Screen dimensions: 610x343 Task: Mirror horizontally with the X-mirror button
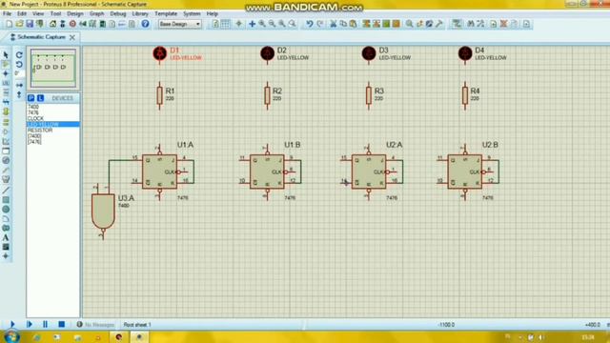pyautogui.click(x=19, y=85)
